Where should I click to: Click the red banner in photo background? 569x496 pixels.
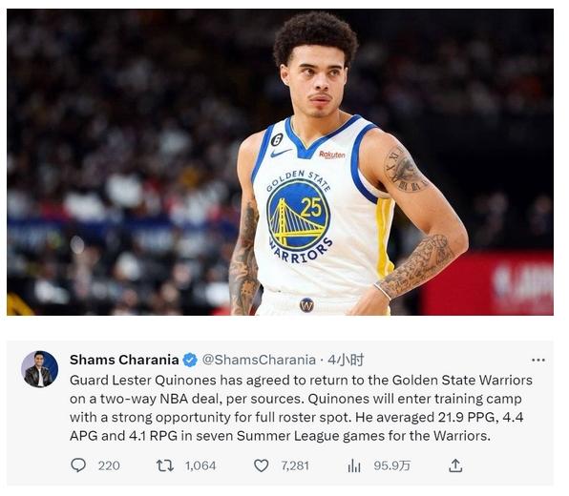[x=487, y=283]
